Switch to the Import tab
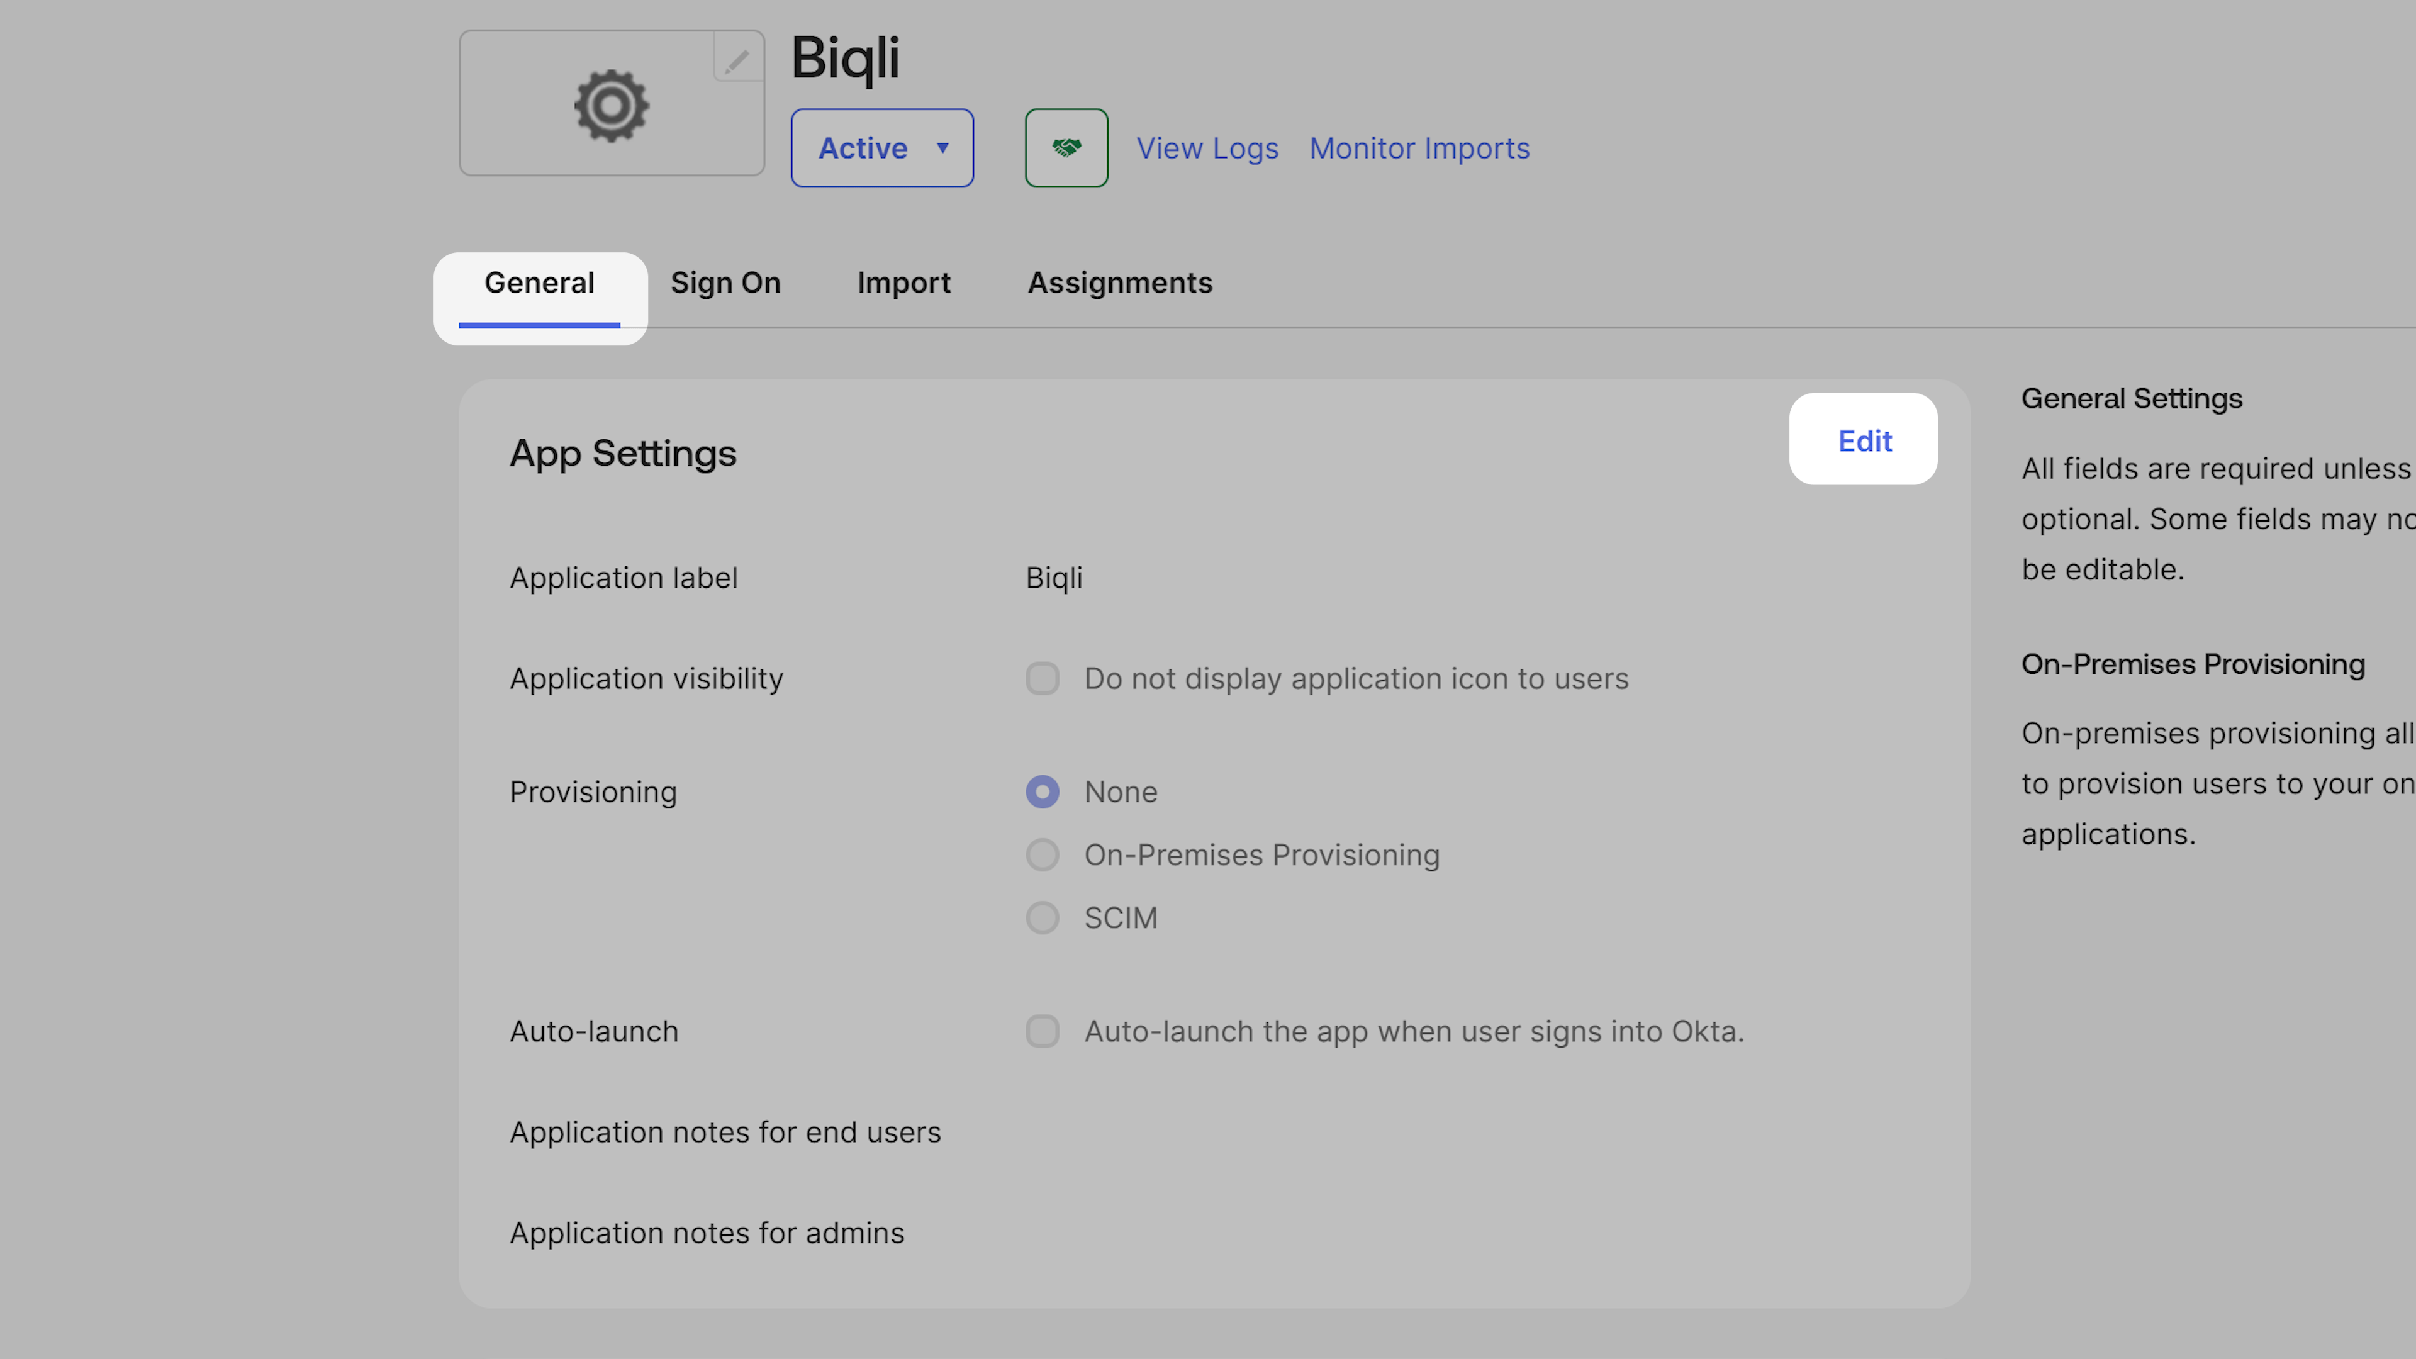The height and width of the screenshot is (1359, 2416). pos(903,283)
